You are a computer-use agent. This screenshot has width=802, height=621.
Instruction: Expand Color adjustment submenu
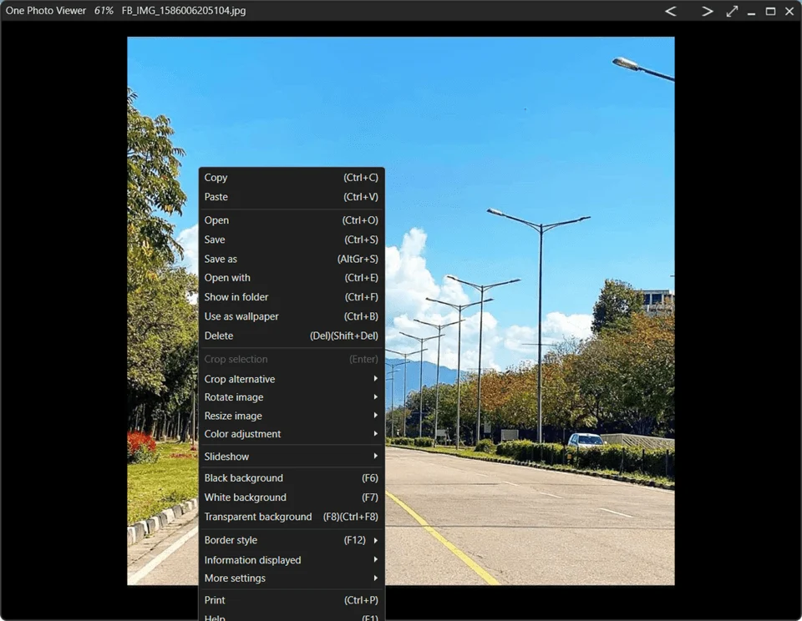click(x=292, y=434)
